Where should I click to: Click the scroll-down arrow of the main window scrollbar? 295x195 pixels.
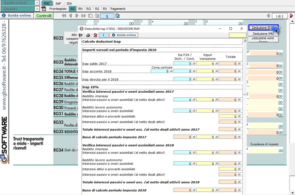(x=292, y=193)
